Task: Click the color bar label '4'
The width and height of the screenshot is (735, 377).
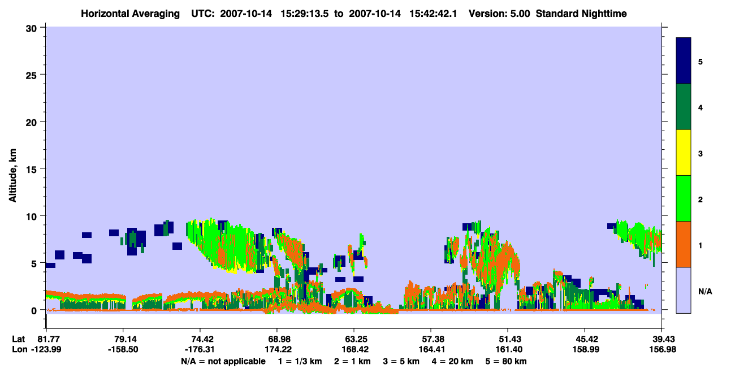Action: [x=701, y=107]
